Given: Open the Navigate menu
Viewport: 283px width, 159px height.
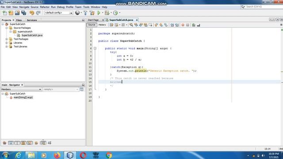Looking at the screenshot, I should (24, 7).
